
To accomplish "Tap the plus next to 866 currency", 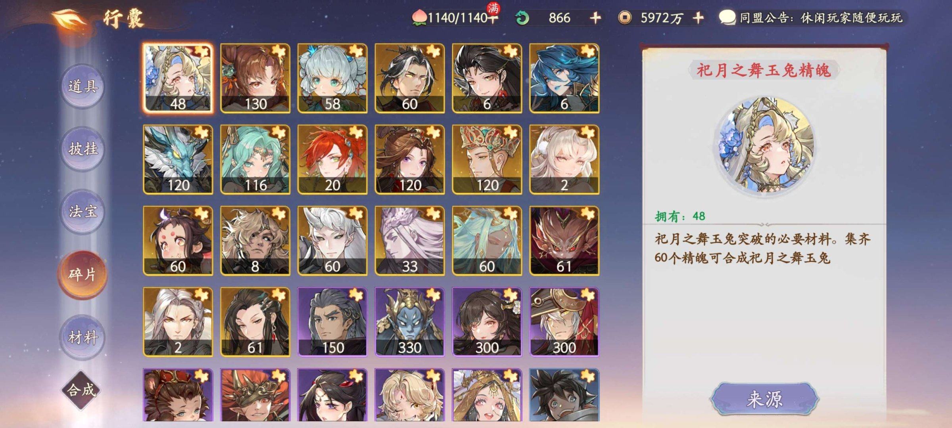I will coord(595,18).
